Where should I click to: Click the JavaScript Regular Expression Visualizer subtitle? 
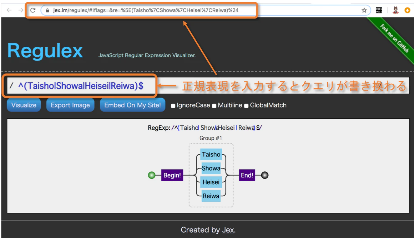[147, 55]
